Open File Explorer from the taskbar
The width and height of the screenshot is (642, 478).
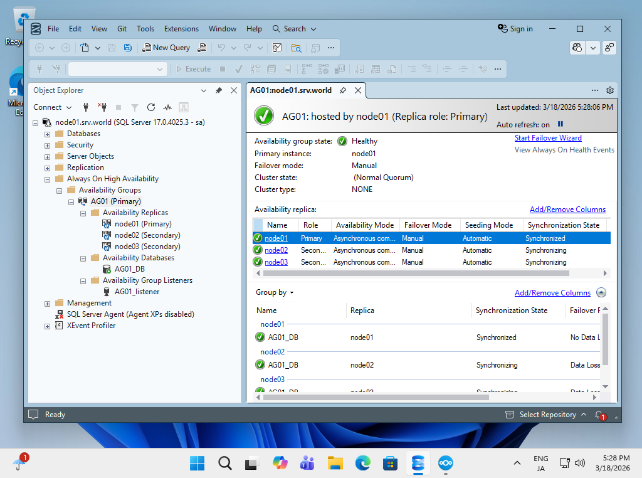point(335,463)
